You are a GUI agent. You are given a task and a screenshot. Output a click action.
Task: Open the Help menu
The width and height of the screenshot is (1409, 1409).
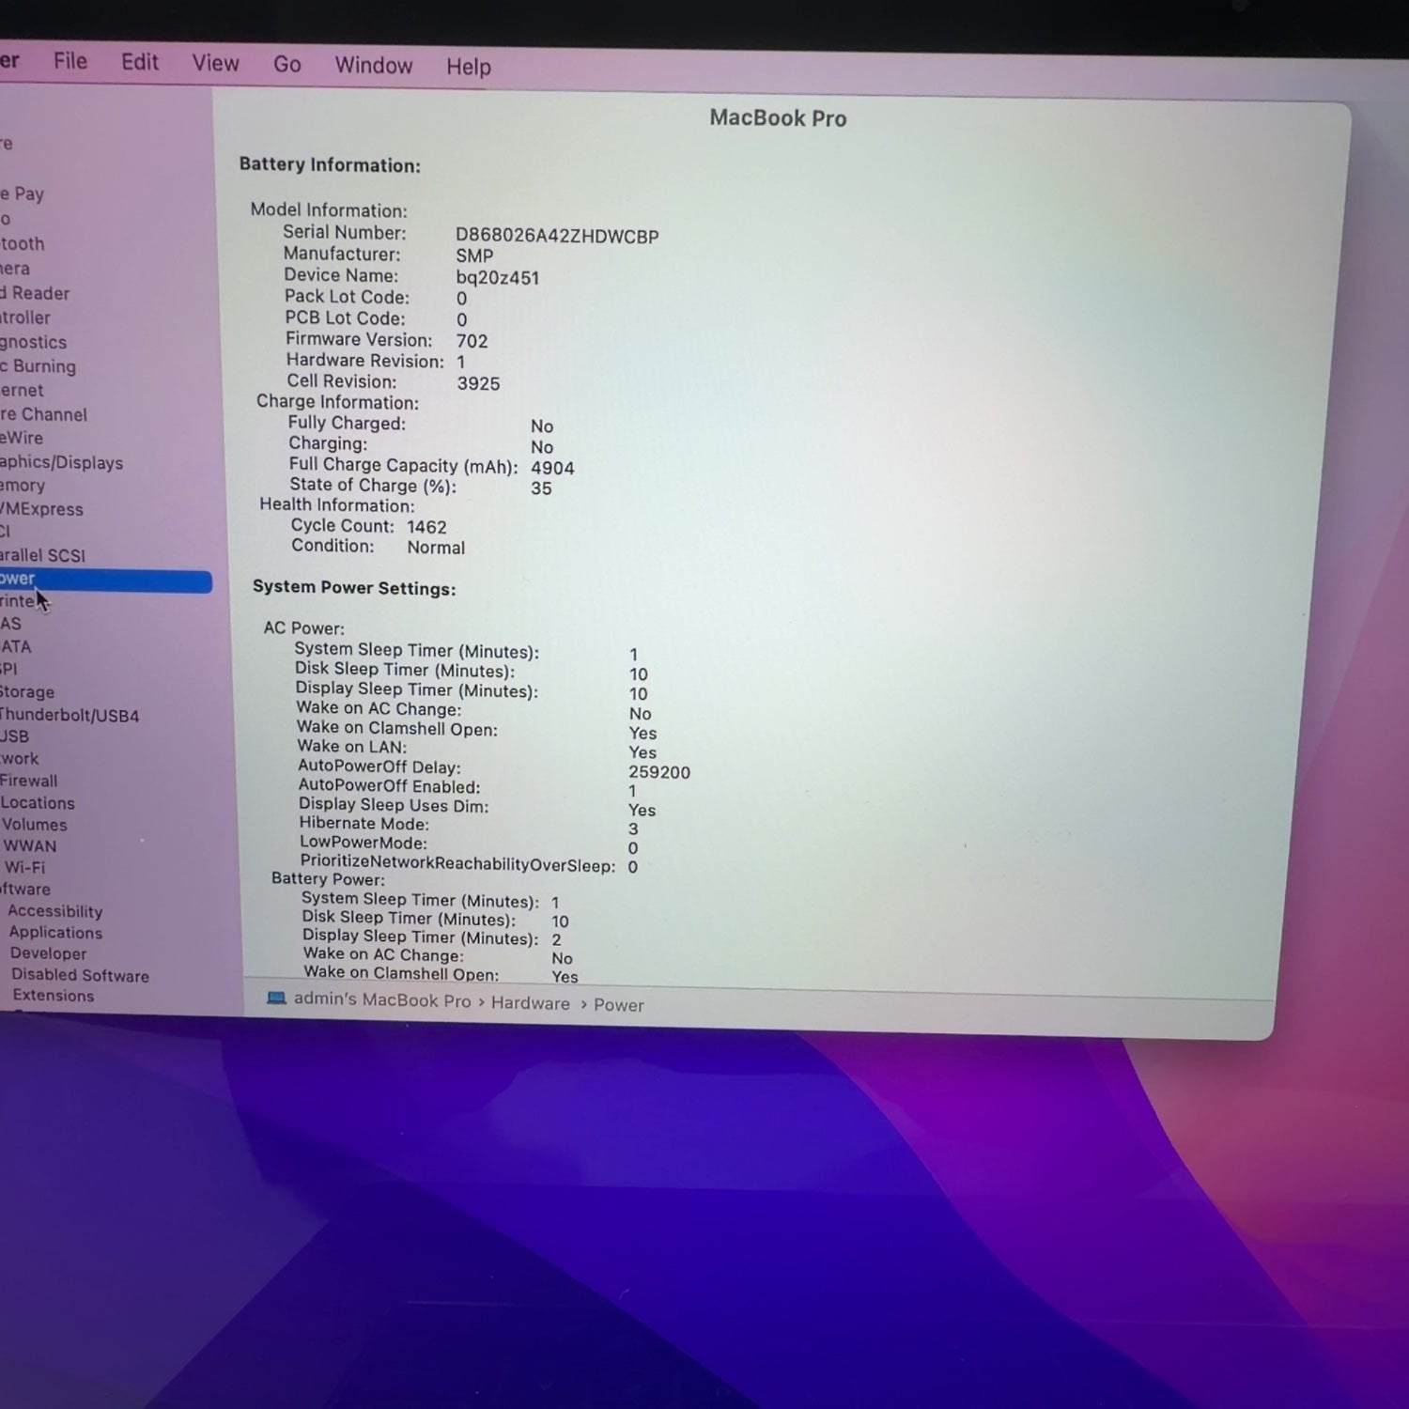click(x=468, y=67)
